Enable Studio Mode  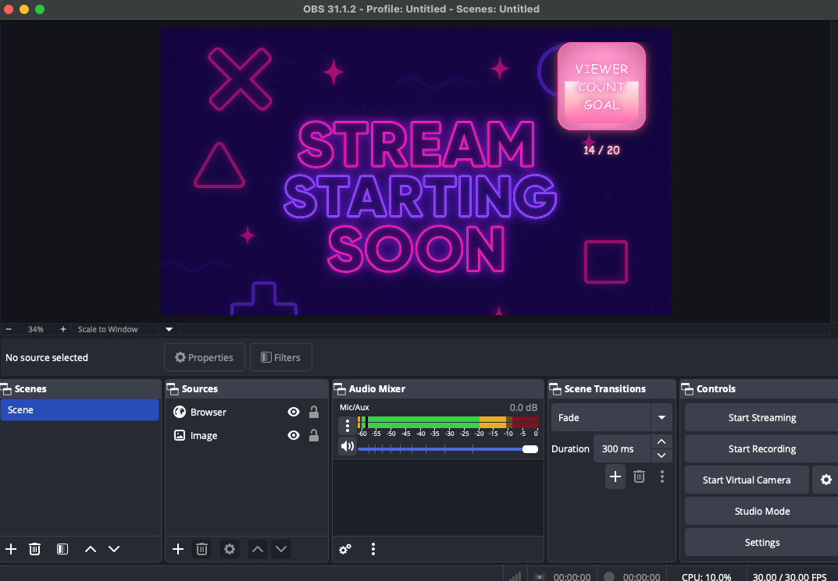(762, 511)
